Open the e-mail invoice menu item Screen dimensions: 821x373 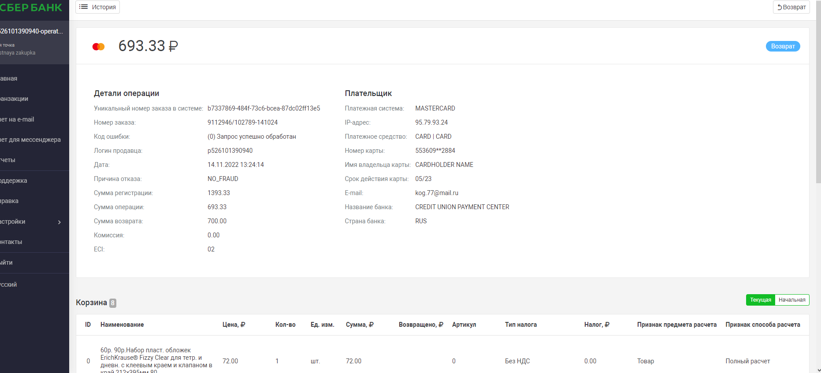pyautogui.click(x=17, y=119)
